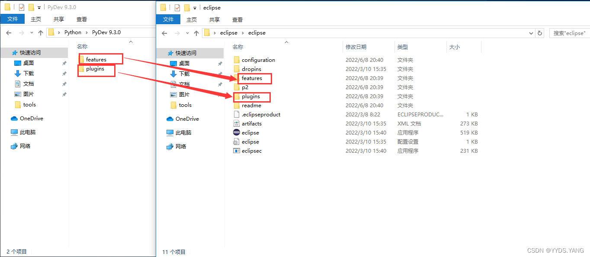Click properties checkmark icon in eclipse title bar
This screenshot has height=257, width=590.
pos(177,7)
